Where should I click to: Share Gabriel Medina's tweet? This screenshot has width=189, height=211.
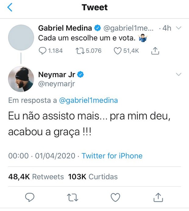(155, 51)
